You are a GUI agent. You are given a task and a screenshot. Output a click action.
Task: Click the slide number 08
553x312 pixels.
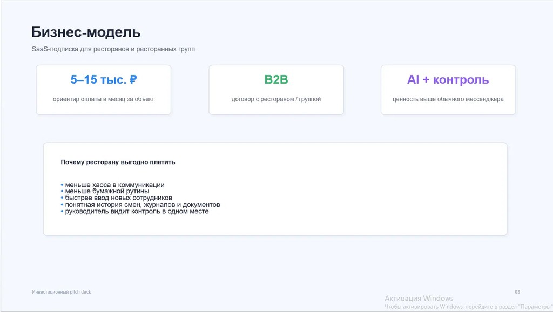(x=517, y=292)
